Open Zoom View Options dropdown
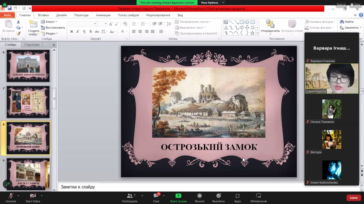The width and height of the screenshot is (364, 204). point(212,3)
